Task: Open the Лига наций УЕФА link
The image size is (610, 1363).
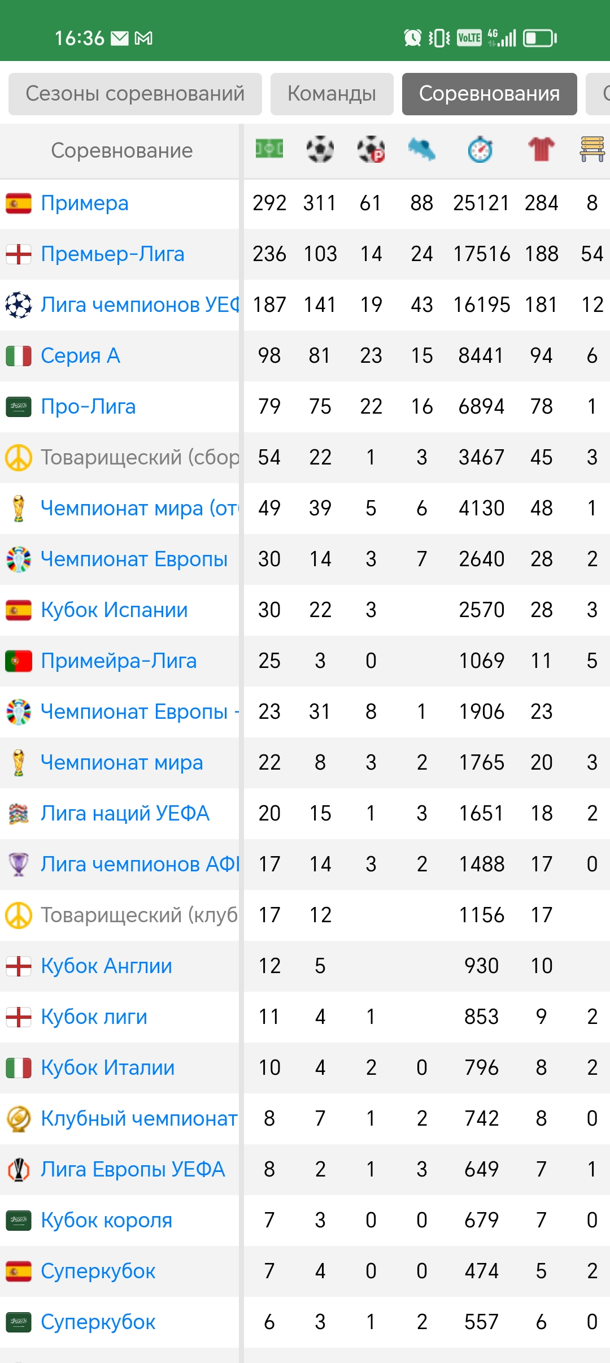Action: 125,814
